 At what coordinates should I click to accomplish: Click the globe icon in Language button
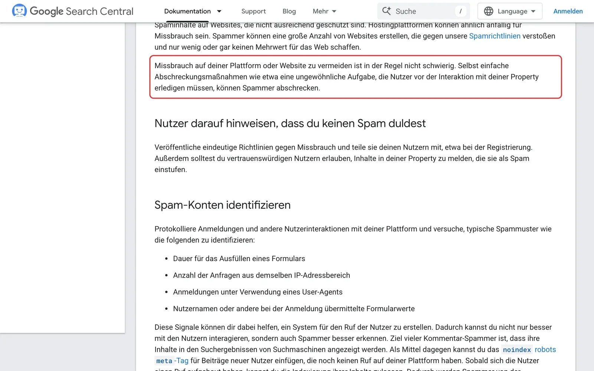(489, 11)
